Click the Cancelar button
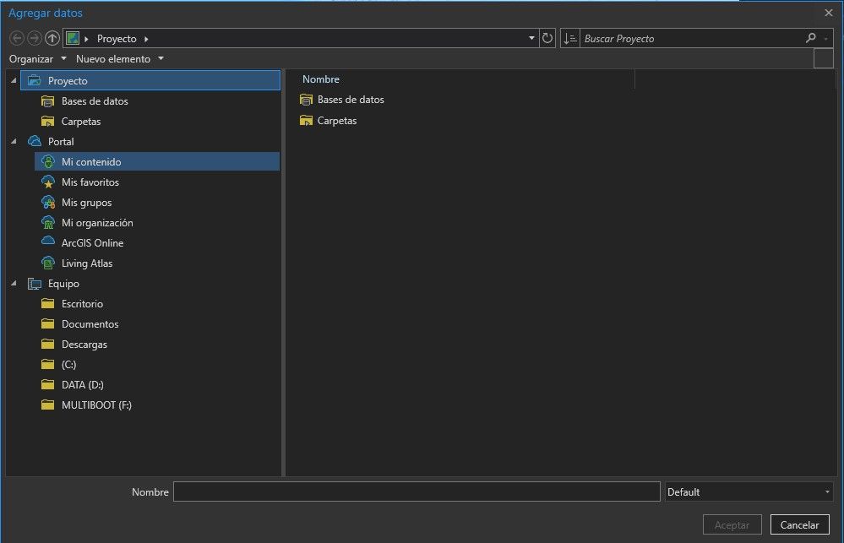This screenshot has width=844, height=543. [x=799, y=524]
